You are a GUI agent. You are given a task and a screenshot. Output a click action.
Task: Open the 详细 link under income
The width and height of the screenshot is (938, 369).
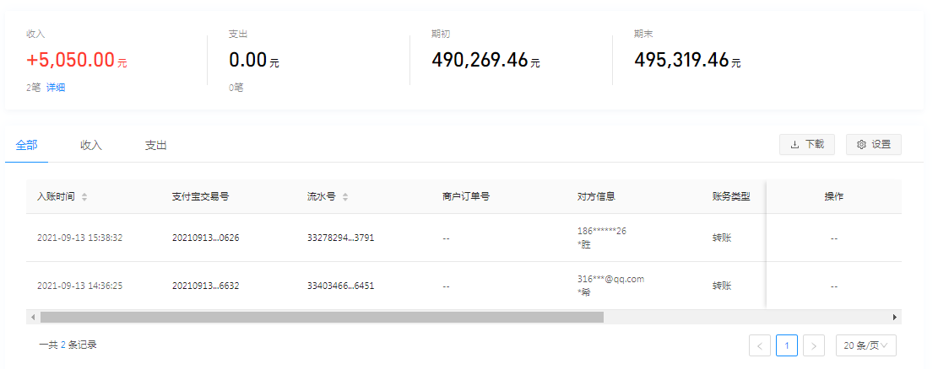click(56, 87)
